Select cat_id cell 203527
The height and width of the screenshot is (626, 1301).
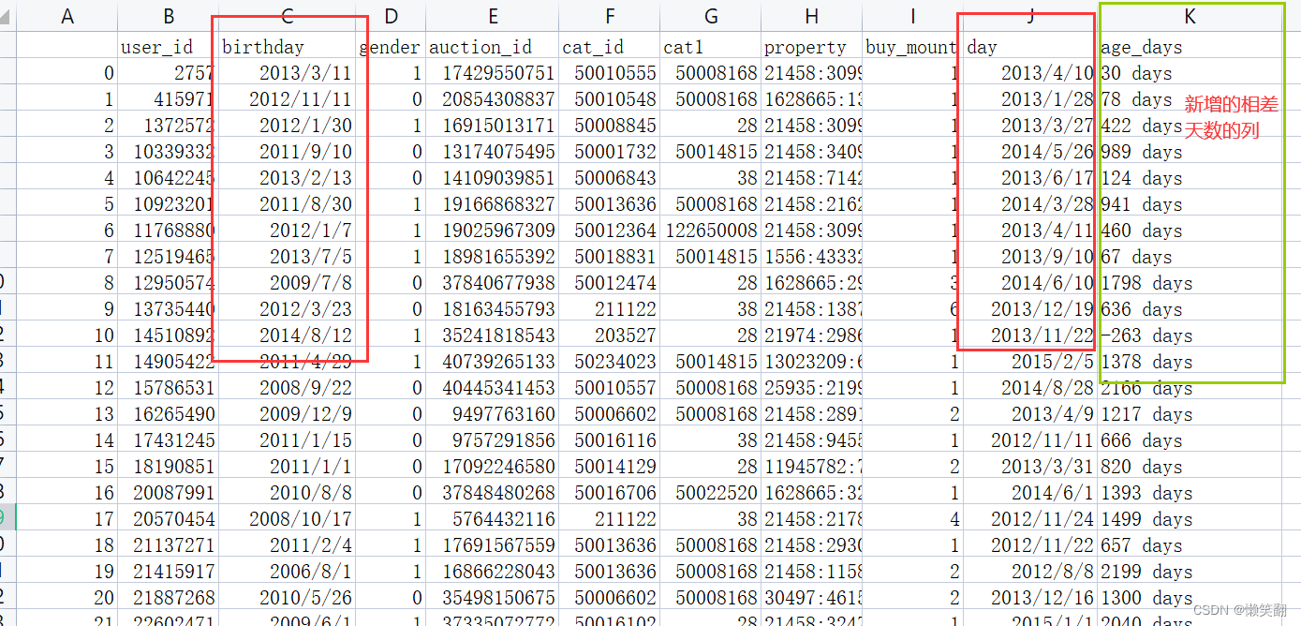[610, 335]
